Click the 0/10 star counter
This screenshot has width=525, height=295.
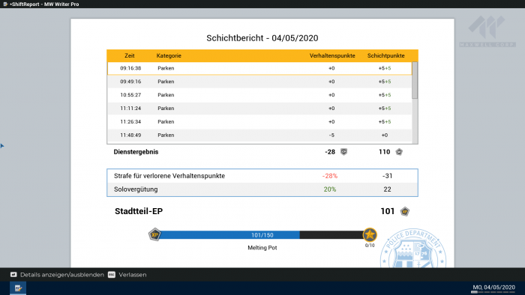pyautogui.click(x=370, y=246)
